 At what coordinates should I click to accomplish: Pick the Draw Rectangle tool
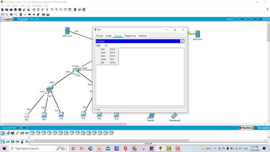30,14
